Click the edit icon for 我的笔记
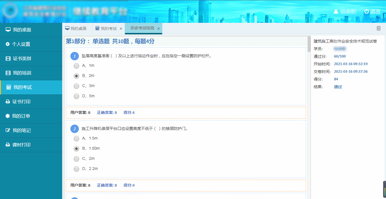The image size is (386, 199). coord(8,131)
